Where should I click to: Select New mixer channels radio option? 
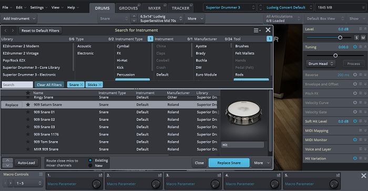[90, 165]
